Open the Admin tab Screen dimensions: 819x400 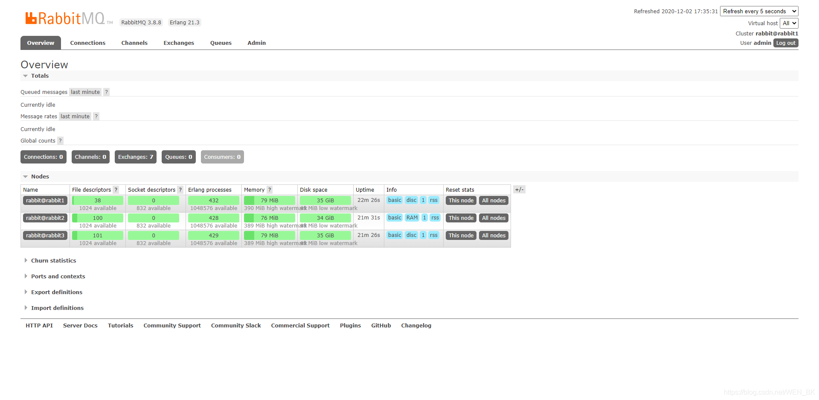pos(257,43)
